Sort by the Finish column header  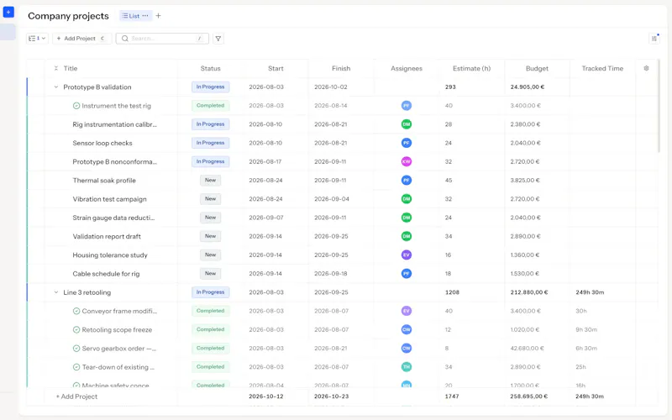pos(341,68)
